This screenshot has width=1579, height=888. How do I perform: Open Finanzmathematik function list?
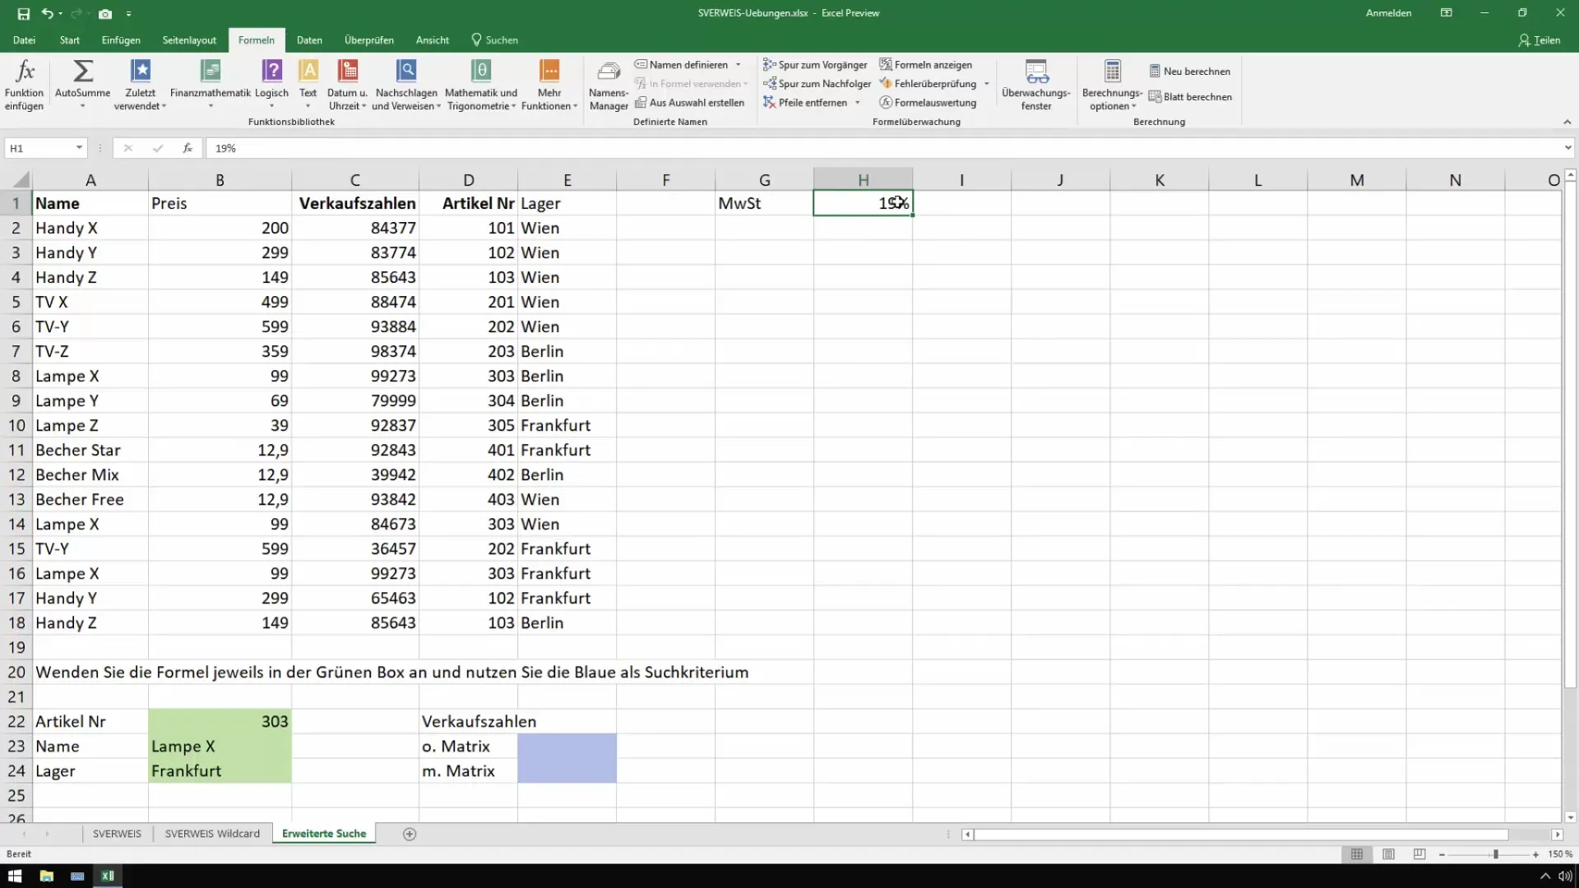[x=211, y=84]
